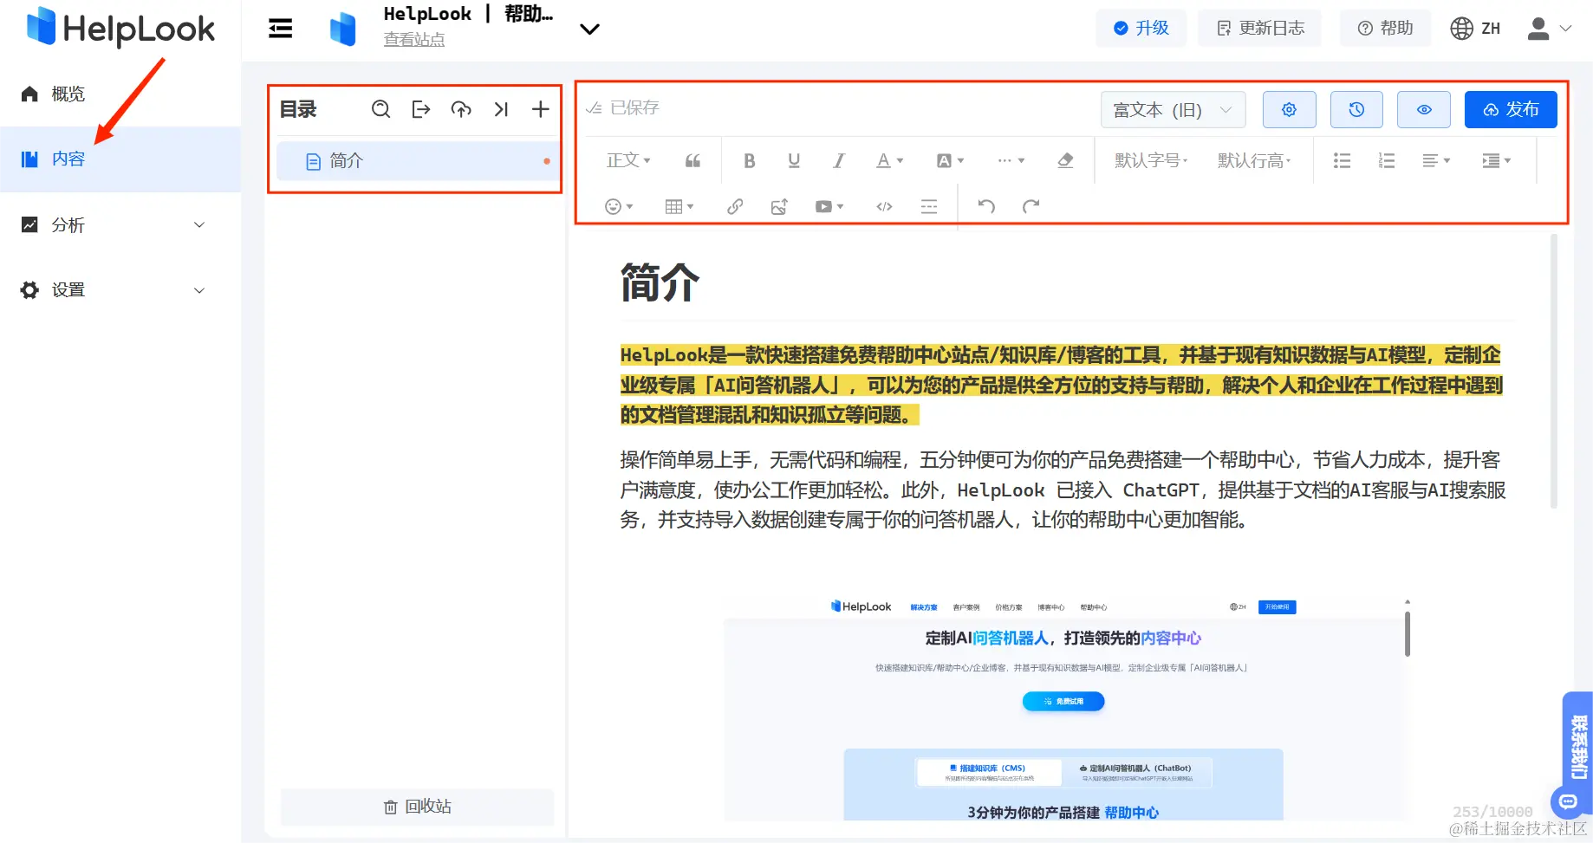Insert a horizontal divider line
Viewport: 1593px width, 843px height.
pos(929,206)
